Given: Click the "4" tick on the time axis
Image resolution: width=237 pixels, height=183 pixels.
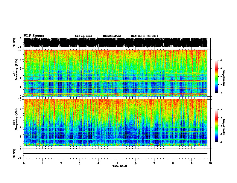Looking at the screenshot, I should [98, 163].
